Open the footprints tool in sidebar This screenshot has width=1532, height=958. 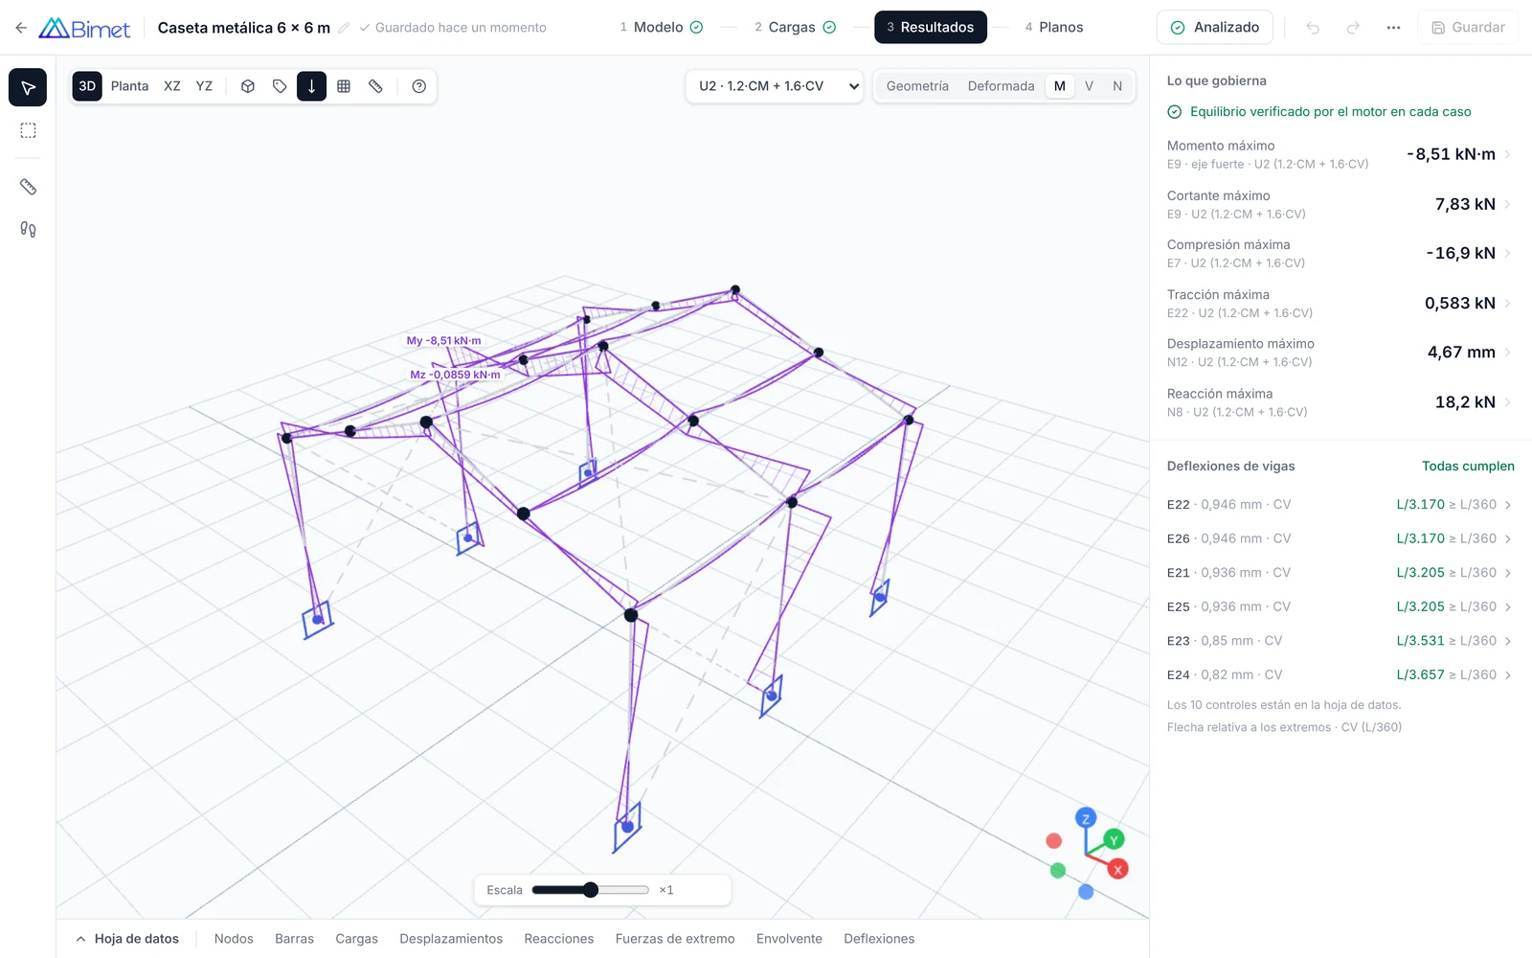pos(28,229)
